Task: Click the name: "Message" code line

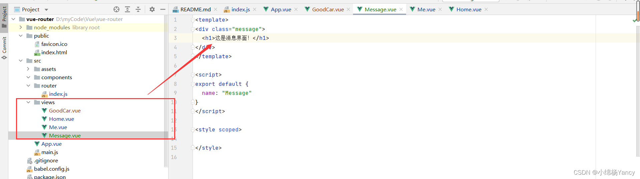Action: pos(227,93)
